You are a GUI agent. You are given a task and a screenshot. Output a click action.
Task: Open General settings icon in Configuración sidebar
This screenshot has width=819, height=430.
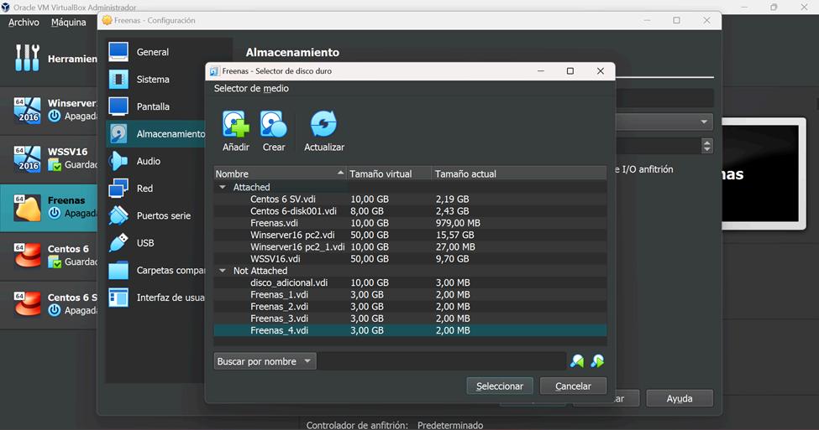[118, 52]
